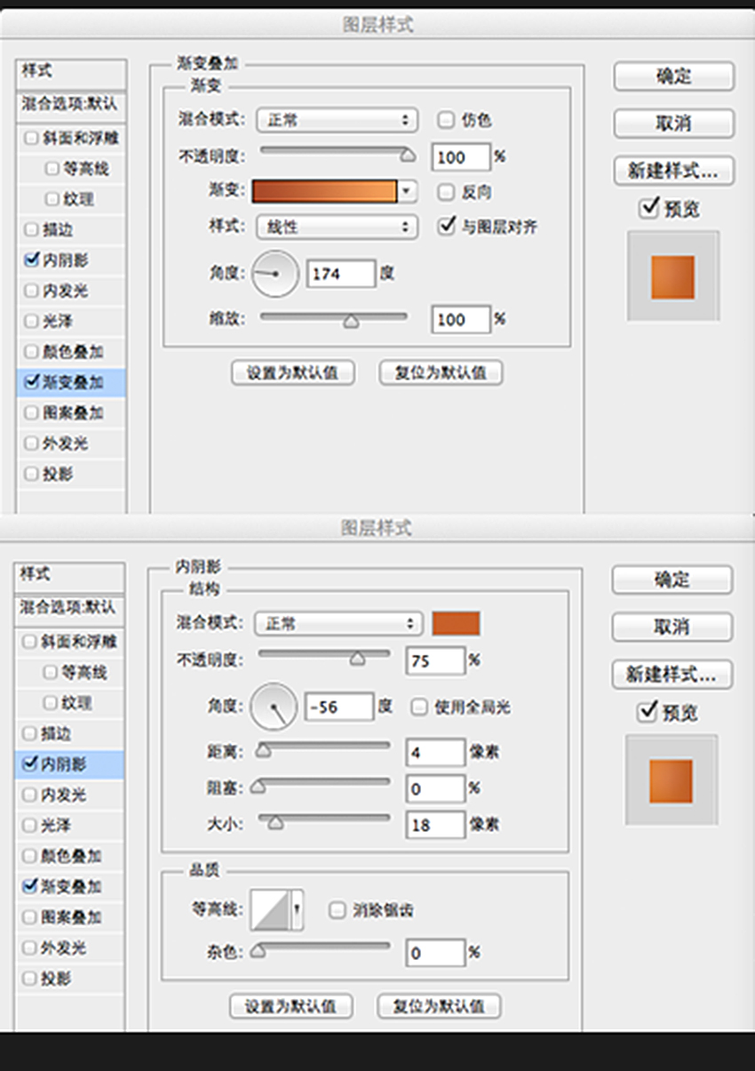Image resolution: width=755 pixels, height=1071 pixels.
Task: Click the orange inner shadow color swatch
Action: click(x=456, y=623)
